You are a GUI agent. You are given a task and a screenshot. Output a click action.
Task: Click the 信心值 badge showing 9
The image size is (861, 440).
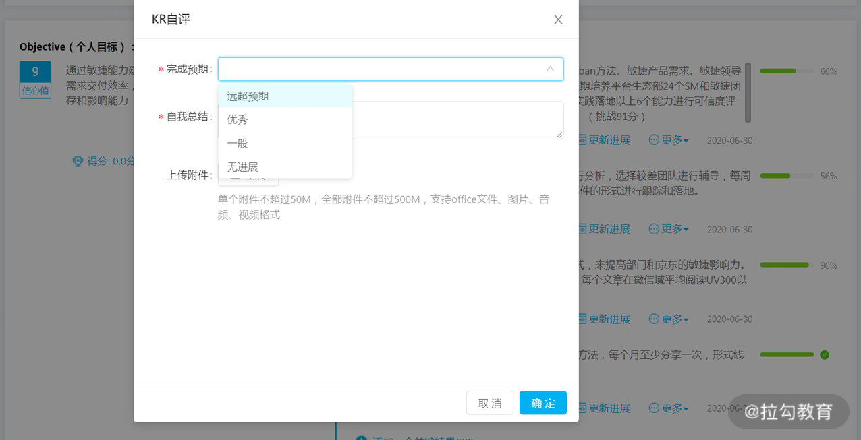(x=35, y=80)
